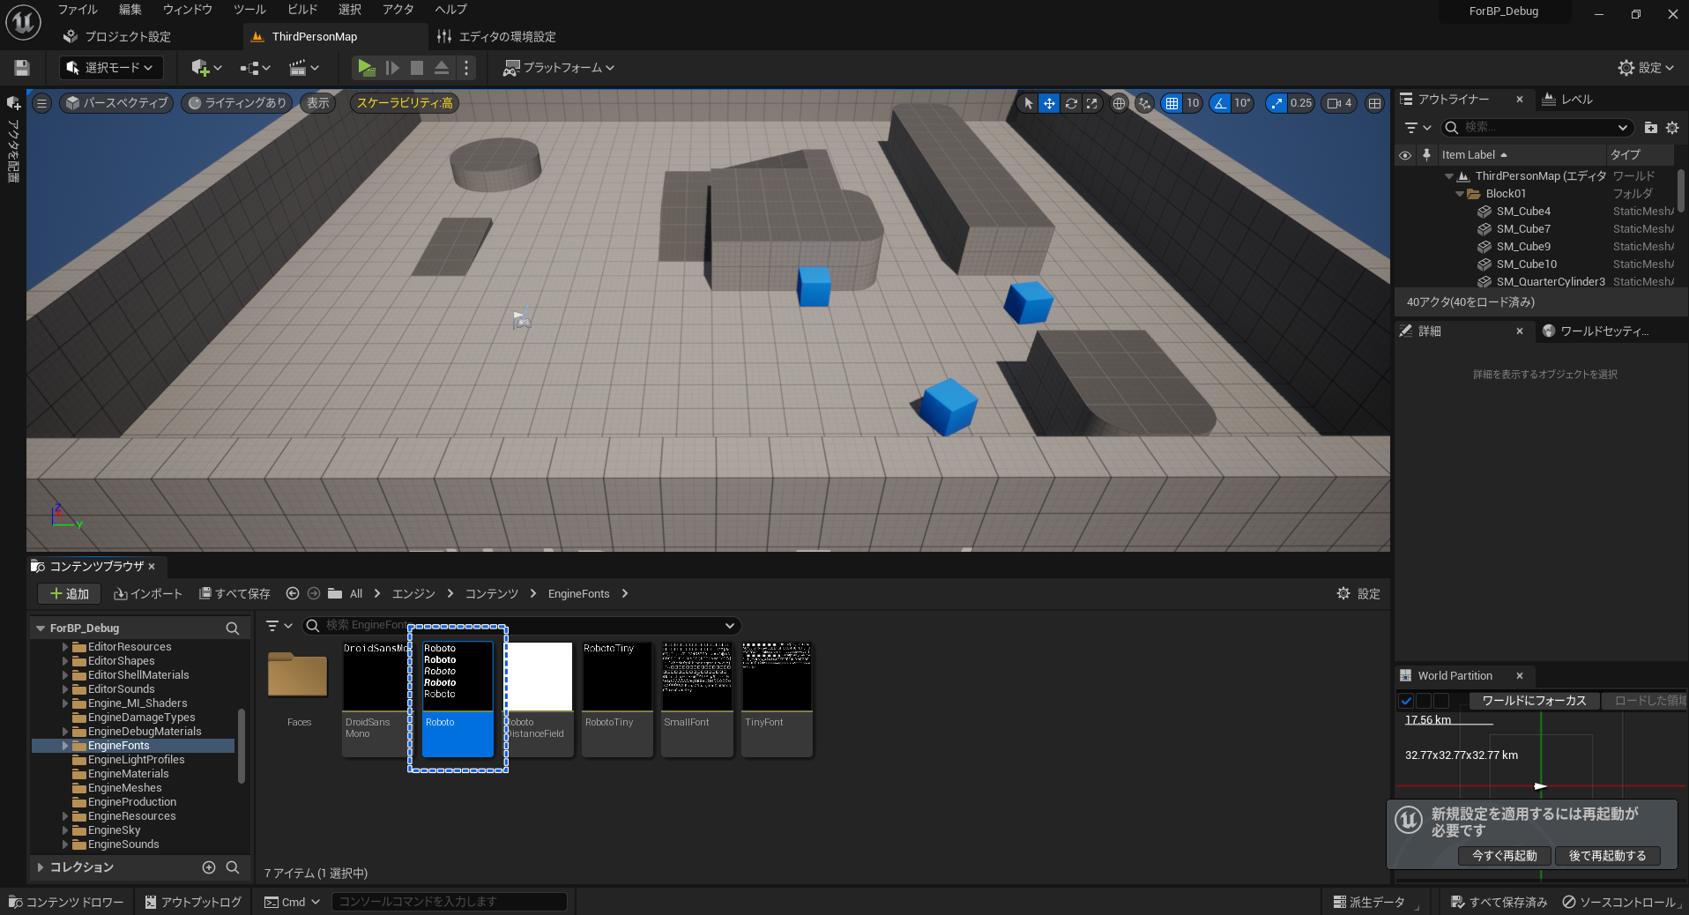Uncheck the blue World Partition checkbox
The width and height of the screenshot is (1689, 915).
point(1406,701)
